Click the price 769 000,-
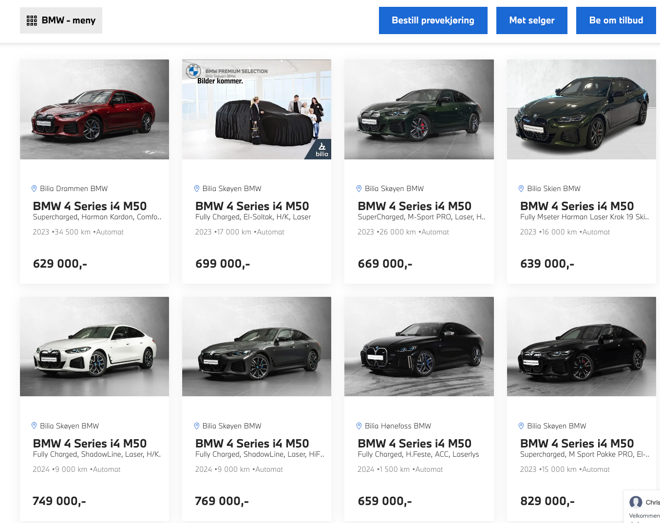 (222, 501)
